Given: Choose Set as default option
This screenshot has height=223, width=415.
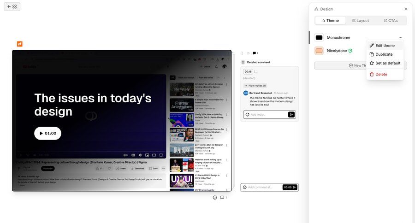Looking at the screenshot, I should (388, 63).
